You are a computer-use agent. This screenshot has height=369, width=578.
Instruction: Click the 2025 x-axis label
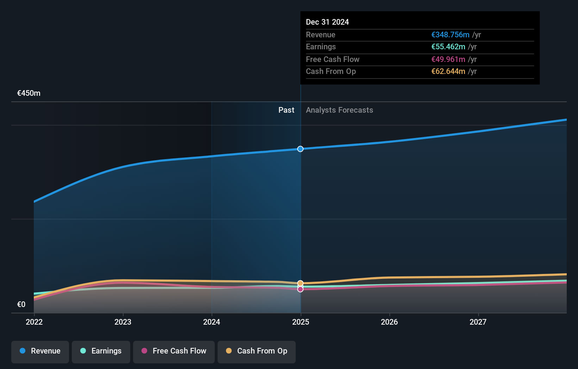[301, 322]
